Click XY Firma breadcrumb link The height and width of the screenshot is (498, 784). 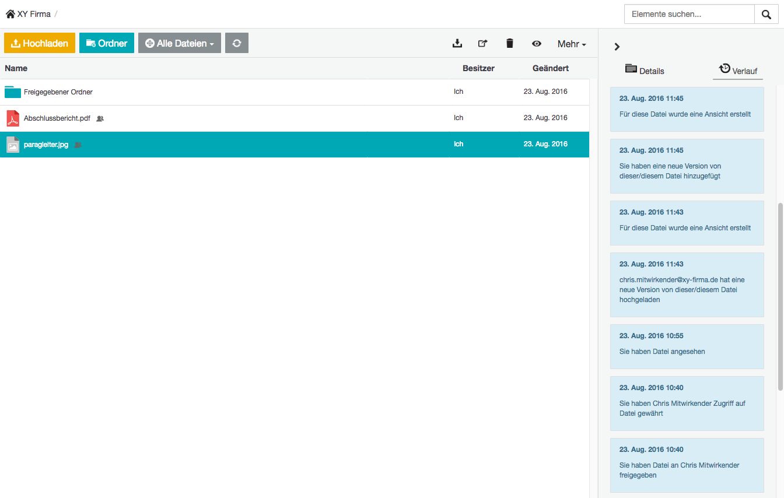[x=34, y=14]
